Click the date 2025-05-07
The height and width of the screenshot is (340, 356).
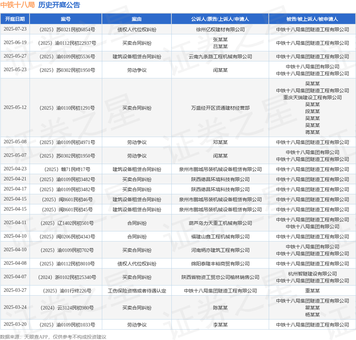point(15,155)
